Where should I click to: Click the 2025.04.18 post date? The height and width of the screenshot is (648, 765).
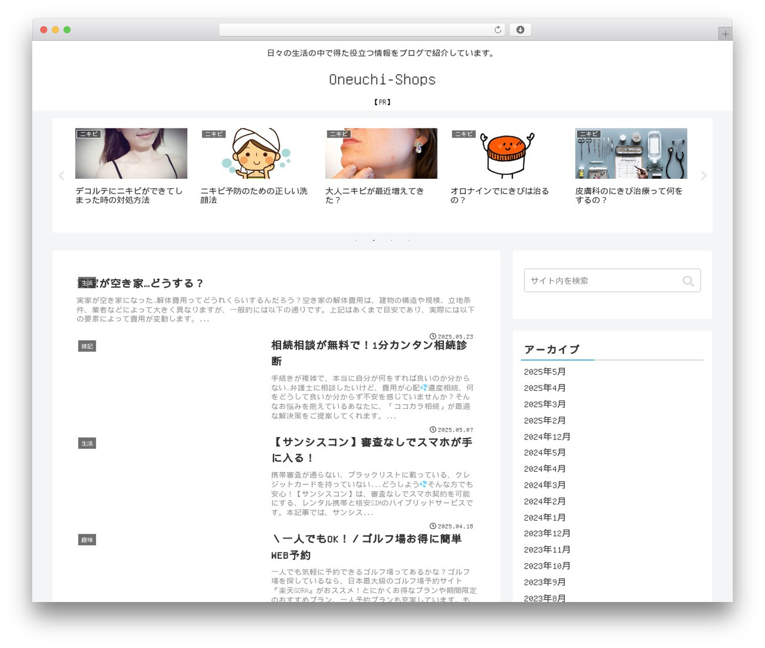click(452, 527)
